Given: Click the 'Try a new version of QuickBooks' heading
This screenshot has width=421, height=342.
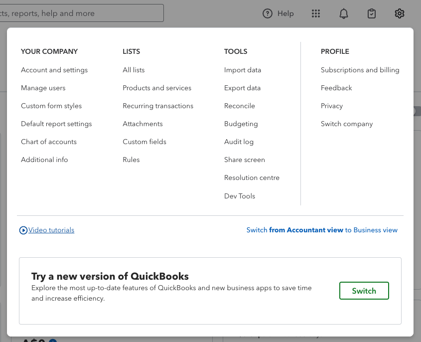Looking at the screenshot, I should (110, 276).
